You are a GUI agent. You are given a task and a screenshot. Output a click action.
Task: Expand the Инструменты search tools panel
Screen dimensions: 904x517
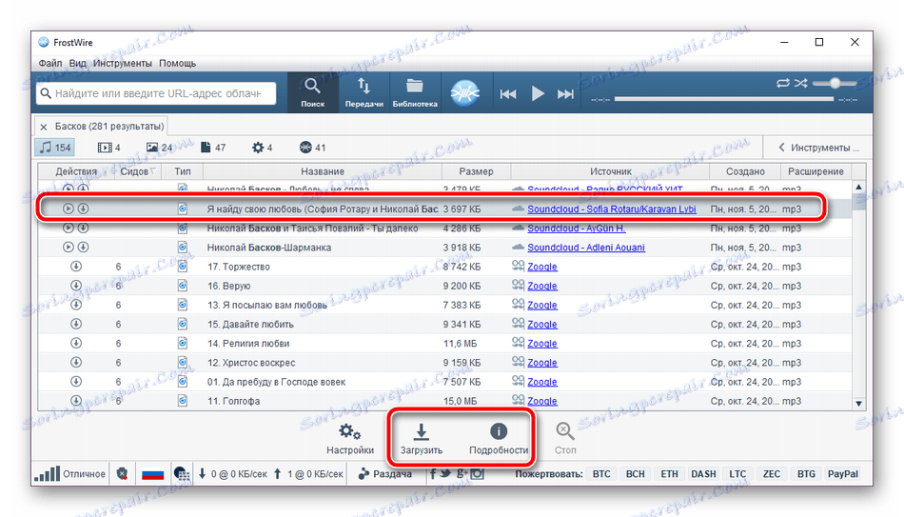(x=818, y=148)
